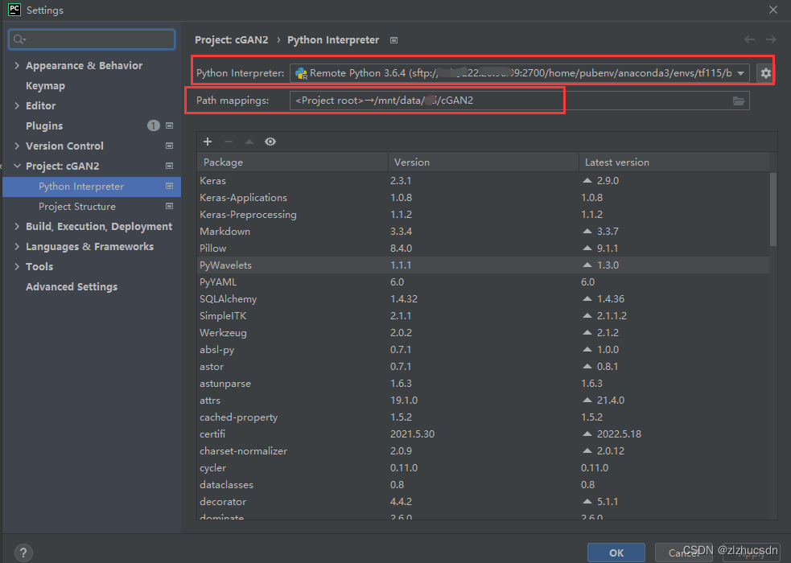Image resolution: width=791 pixels, height=563 pixels.
Task: Collapse the Project: cGAN2 section
Action: coord(17,166)
